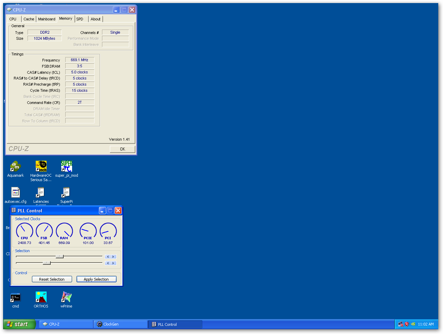Click the PCIE clock gauge
The width and height of the screenshot is (443, 334).
pyautogui.click(x=88, y=231)
